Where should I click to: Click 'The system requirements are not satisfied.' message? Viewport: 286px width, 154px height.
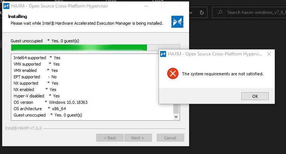[223, 74]
